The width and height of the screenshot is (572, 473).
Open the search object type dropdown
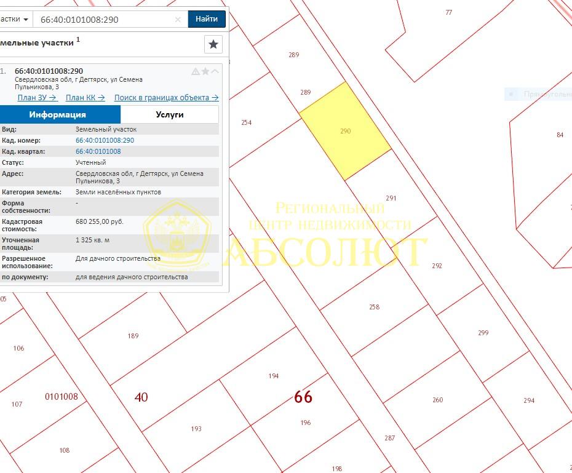point(15,19)
